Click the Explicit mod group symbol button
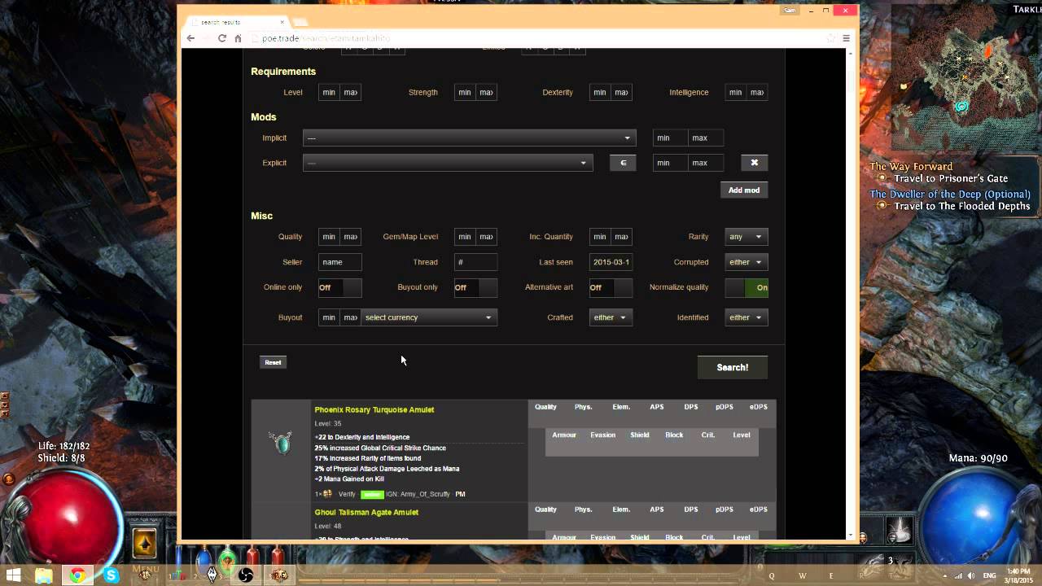The width and height of the screenshot is (1042, 586). pyautogui.click(x=623, y=163)
